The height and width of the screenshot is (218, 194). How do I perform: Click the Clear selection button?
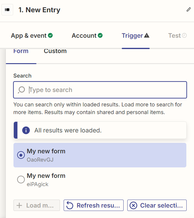[x=157, y=205]
